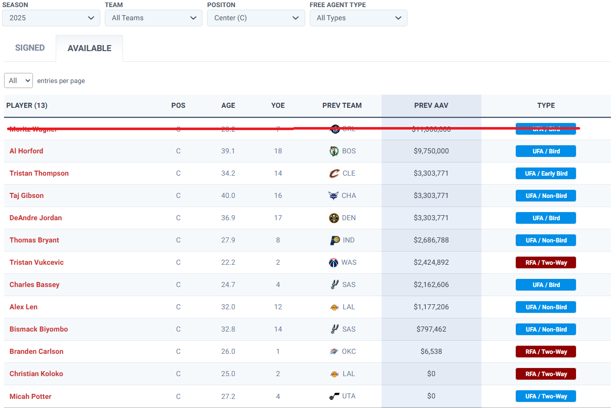Viewport: 616px width, 408px height.
Task: Open Branden Carlson's player link
Action: click(x=36, y=351)
